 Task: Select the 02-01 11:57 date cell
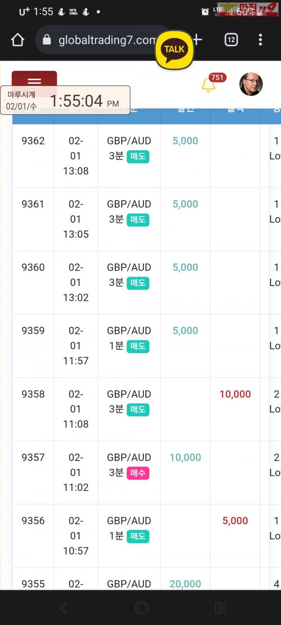point(75,346)
